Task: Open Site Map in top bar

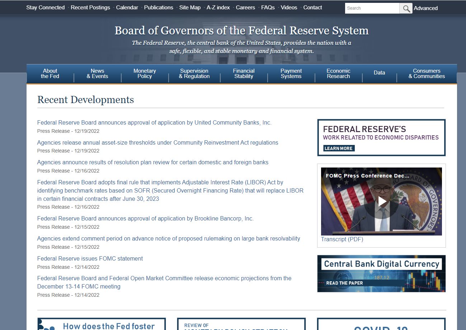Action: pos(190,8)
